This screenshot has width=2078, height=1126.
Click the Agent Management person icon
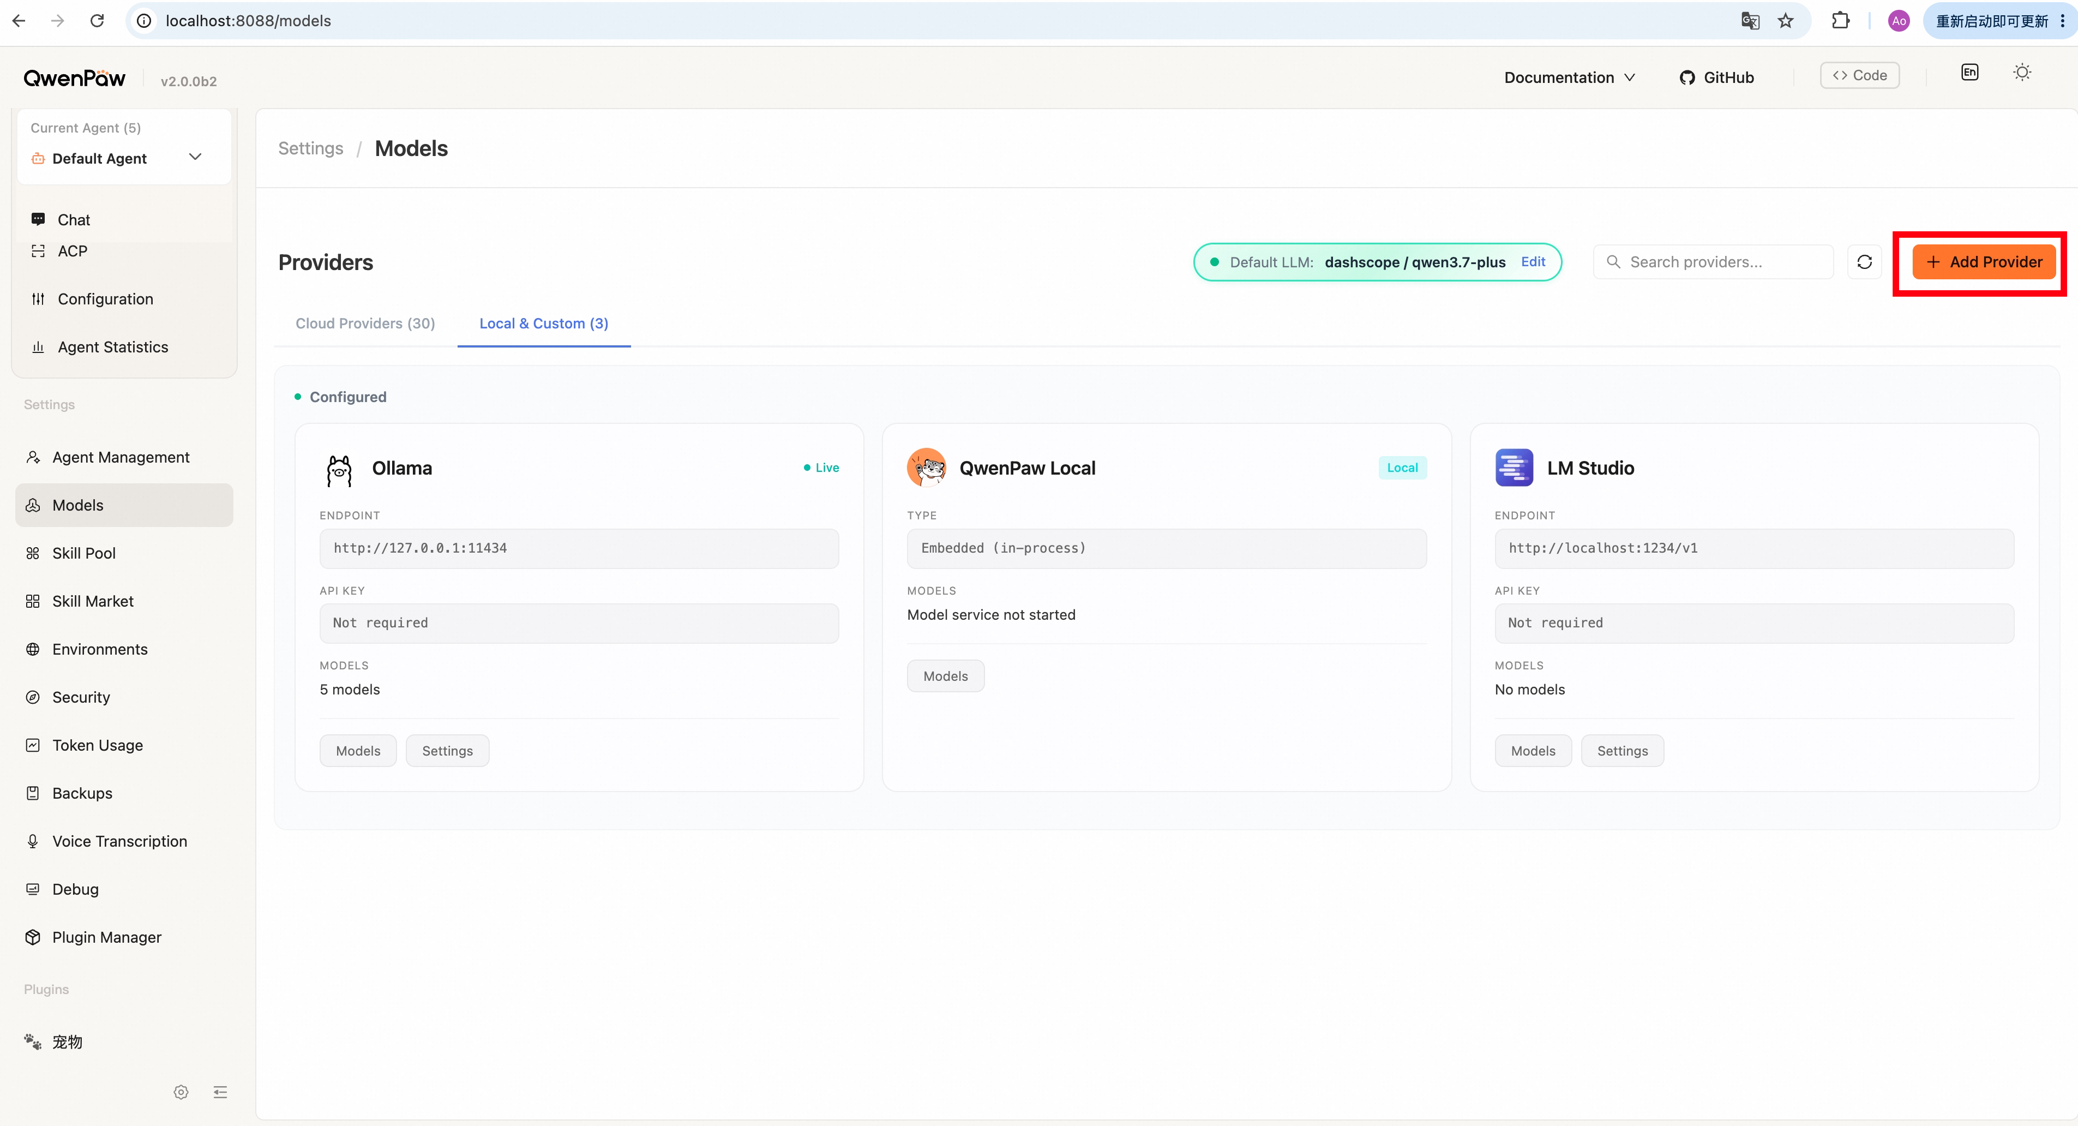32,457
